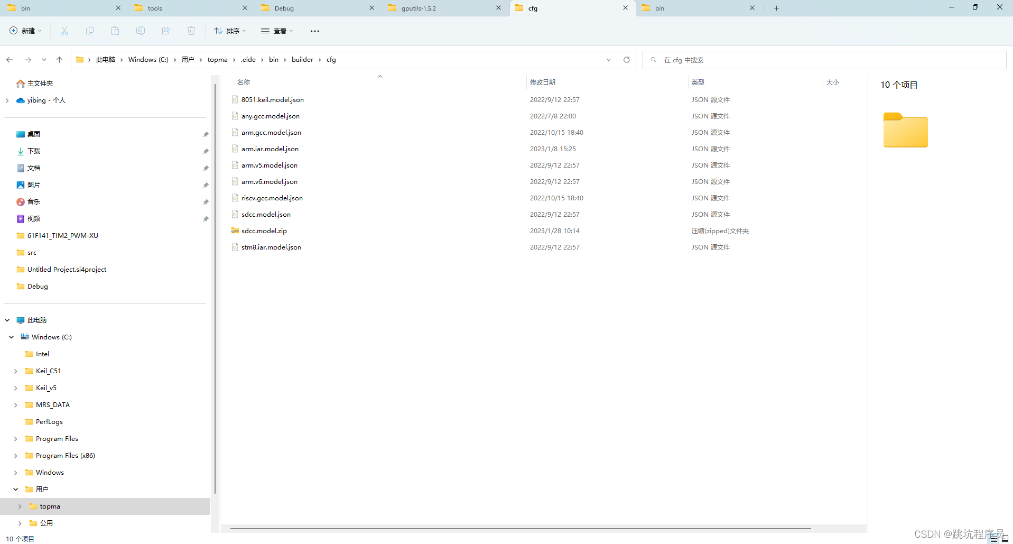The width and height of the screenshot is (1013, 544).
Task: Unpin 桌面 using its pin icon
Action: pyautogui.click(x=206, y=134)
